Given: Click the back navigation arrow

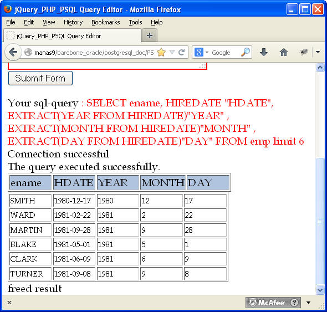Looking at the screenshot, I should point(13,52).
